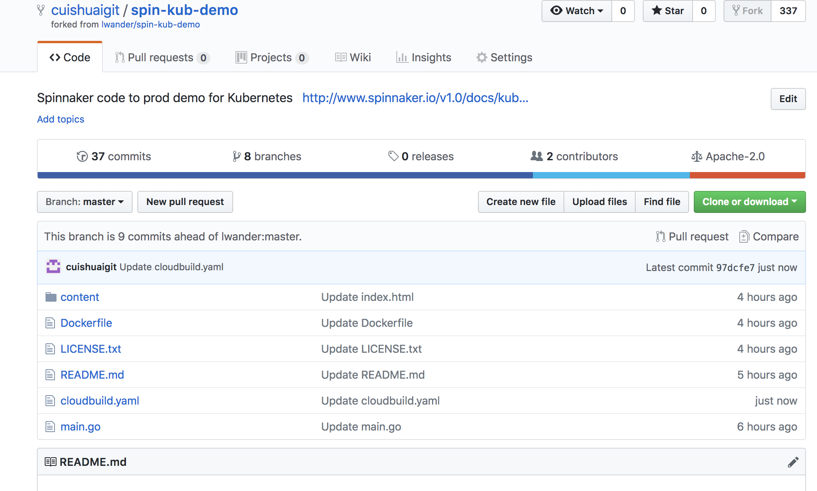Click the Pull request link in branch bar
Image resolution: width=817 pixels, height=491 pixels.
(x=692, y=236)
